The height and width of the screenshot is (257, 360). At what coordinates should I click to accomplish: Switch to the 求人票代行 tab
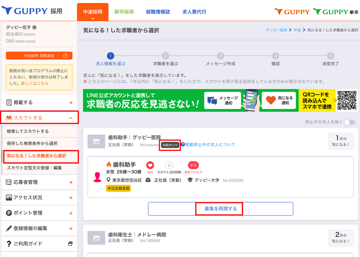194,12
